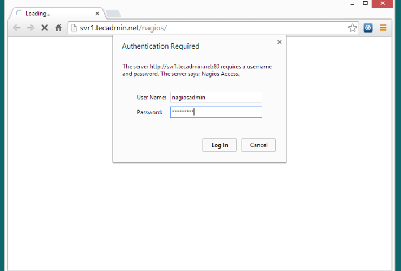Screen dimensions: 401x271
Task: Click the User Name field
Action: 216,97
